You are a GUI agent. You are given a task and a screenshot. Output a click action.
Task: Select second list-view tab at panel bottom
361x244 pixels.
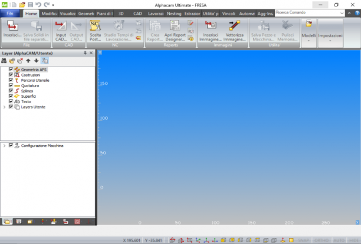[x=19, y=222]
